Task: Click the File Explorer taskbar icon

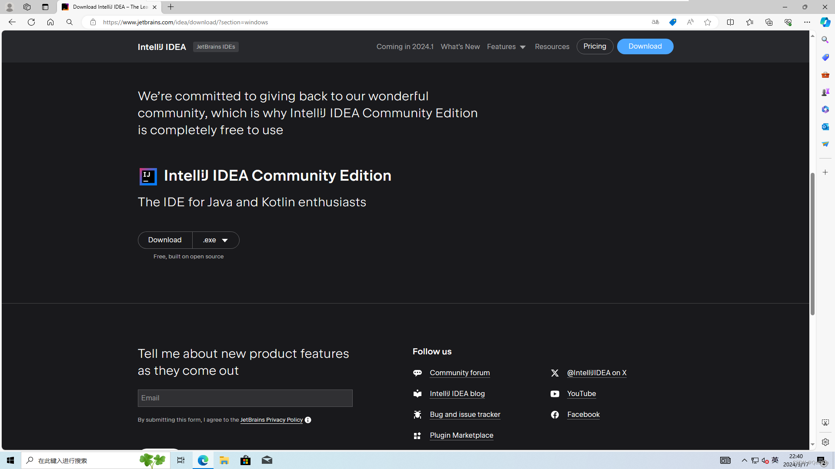Action: tap(224, 460)
